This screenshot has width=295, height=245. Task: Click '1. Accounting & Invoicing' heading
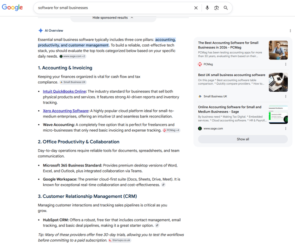(x=65, y=68)
